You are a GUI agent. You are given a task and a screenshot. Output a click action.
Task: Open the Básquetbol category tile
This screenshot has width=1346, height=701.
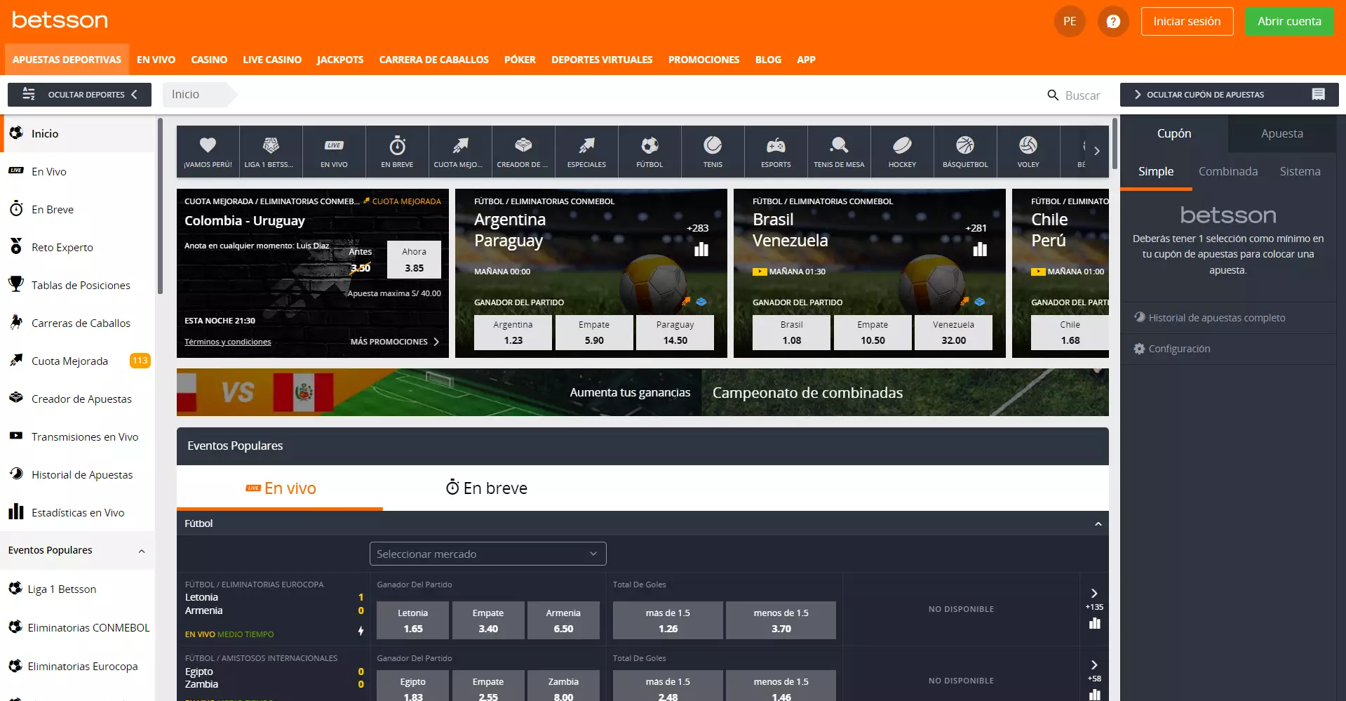click(x=965, y=151)
